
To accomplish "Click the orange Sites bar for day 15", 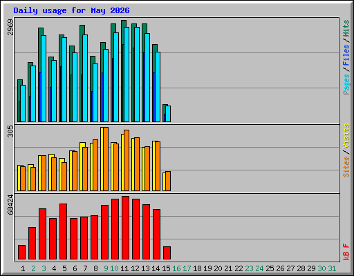I will tap(168, 181).
